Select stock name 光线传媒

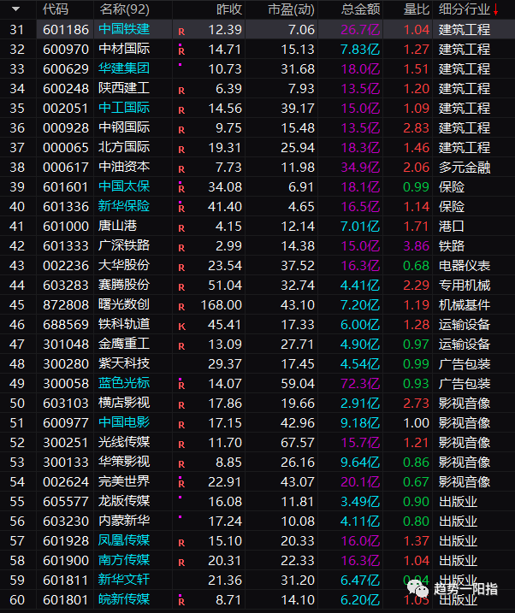(x=124, y=442)
